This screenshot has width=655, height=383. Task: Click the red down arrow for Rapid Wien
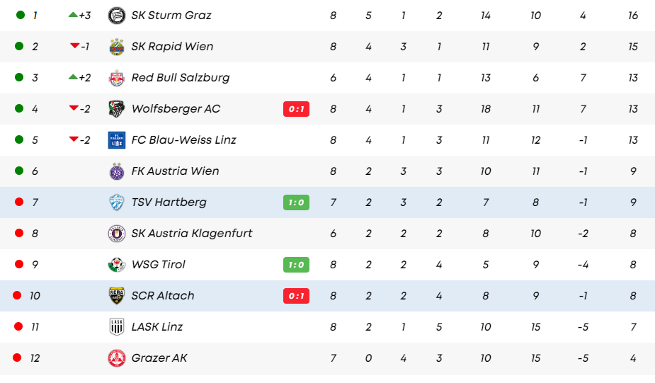tap(75, 45)
